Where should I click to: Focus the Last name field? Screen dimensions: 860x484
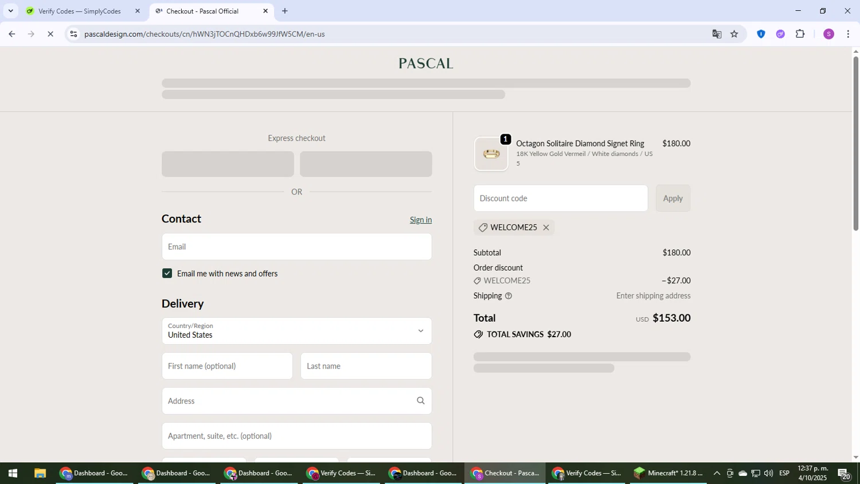pos(366,366)
